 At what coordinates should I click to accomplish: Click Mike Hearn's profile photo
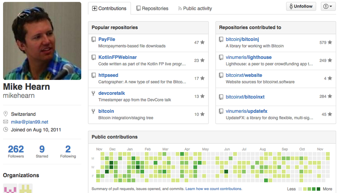42,41
